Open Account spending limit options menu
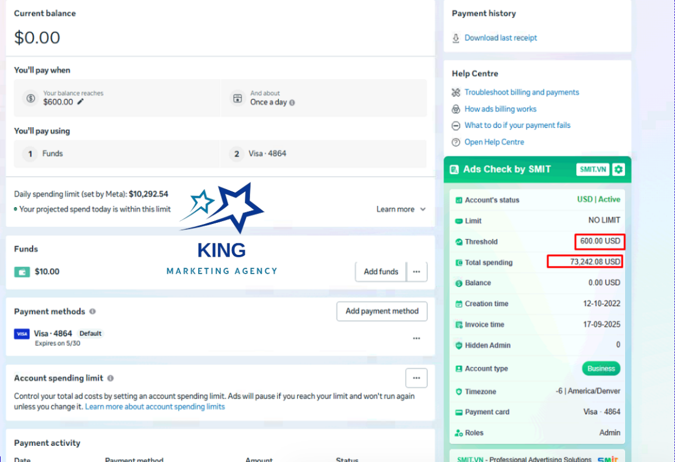 pyautogui.click(x=416, y=378)
